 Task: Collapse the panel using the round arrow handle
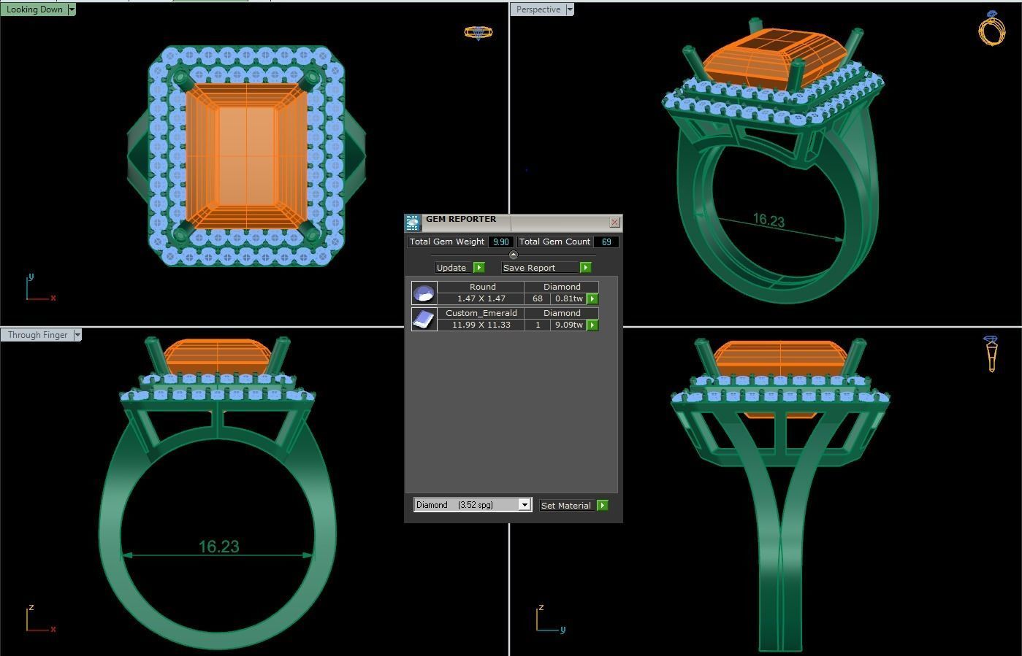[x=514, y=255]
